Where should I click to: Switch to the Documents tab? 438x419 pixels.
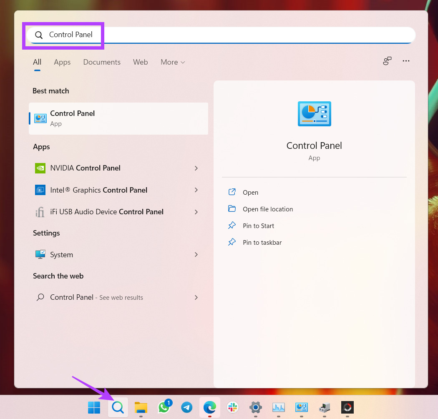[101, 62]
